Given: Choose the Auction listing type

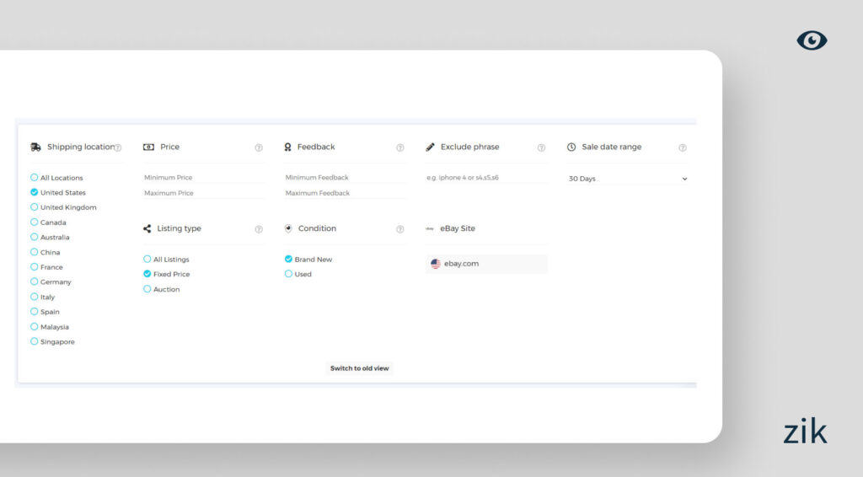Looking at the screenshot, I should pos(147,289).
